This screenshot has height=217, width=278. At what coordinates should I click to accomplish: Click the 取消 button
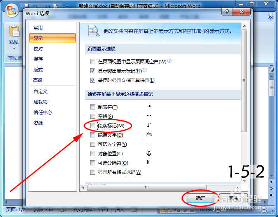pyautogui.click(x=233, y=198)
